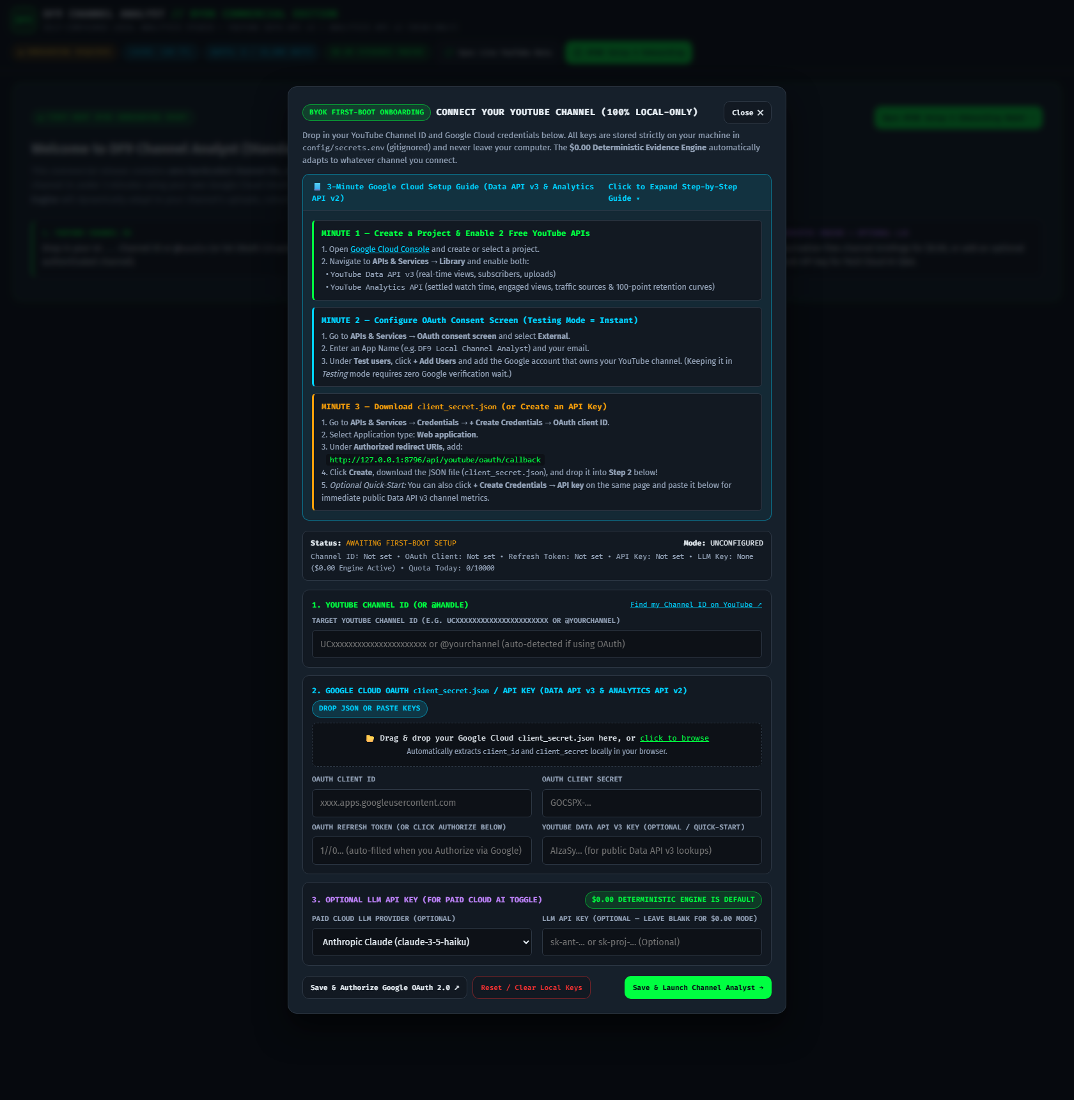This screenshot has width=1074, height=1100.
Task: Click Reset / Clear Local Keys button
Action: (531, 987)
